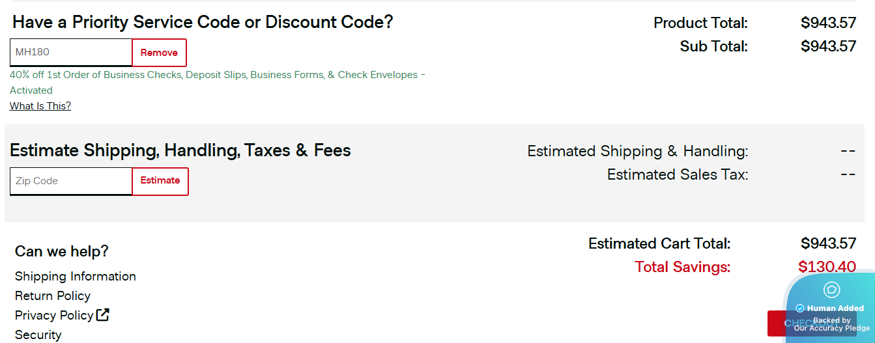Image resolution: width=875 pixels, height=343 pixels.
Task: Remove the MH180 discount code
Action: [x=159, y=53]
